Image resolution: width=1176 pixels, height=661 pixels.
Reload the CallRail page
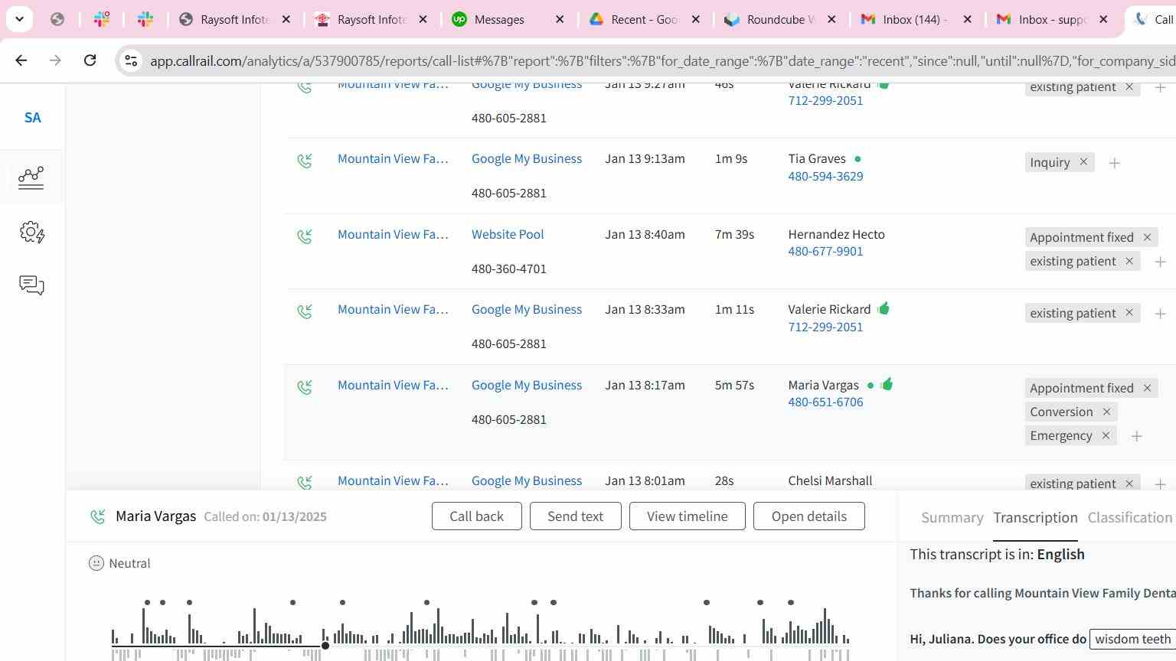[90, 60]
